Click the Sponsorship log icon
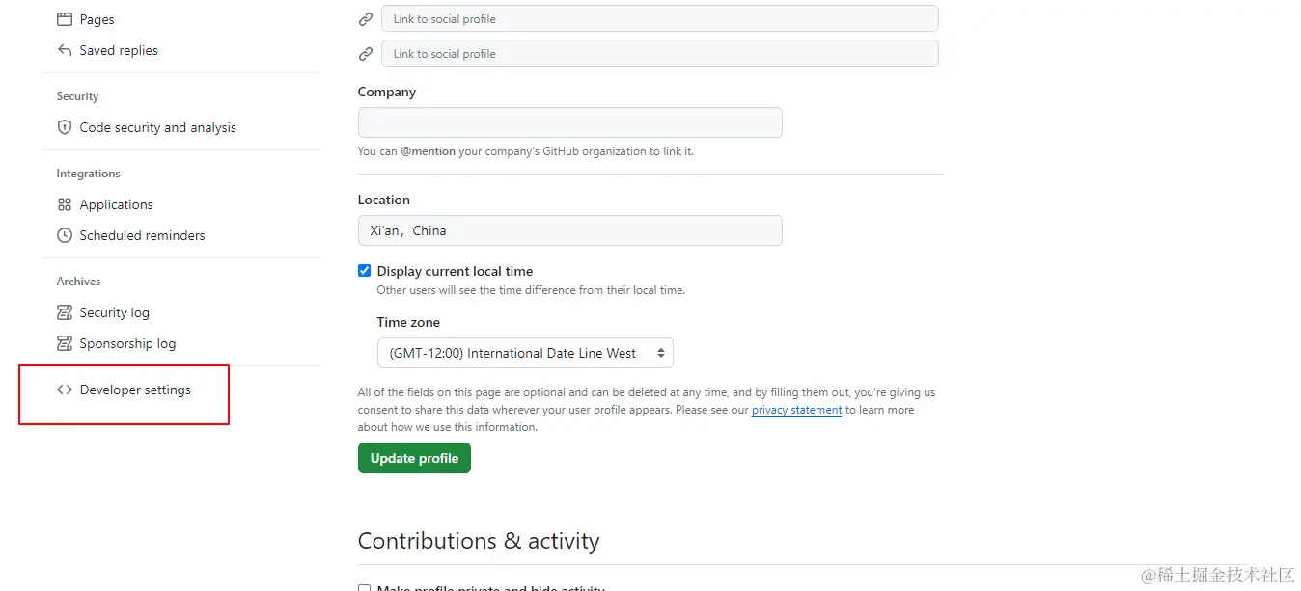Screen dimensions: 1301x591 tap(65, 343)
